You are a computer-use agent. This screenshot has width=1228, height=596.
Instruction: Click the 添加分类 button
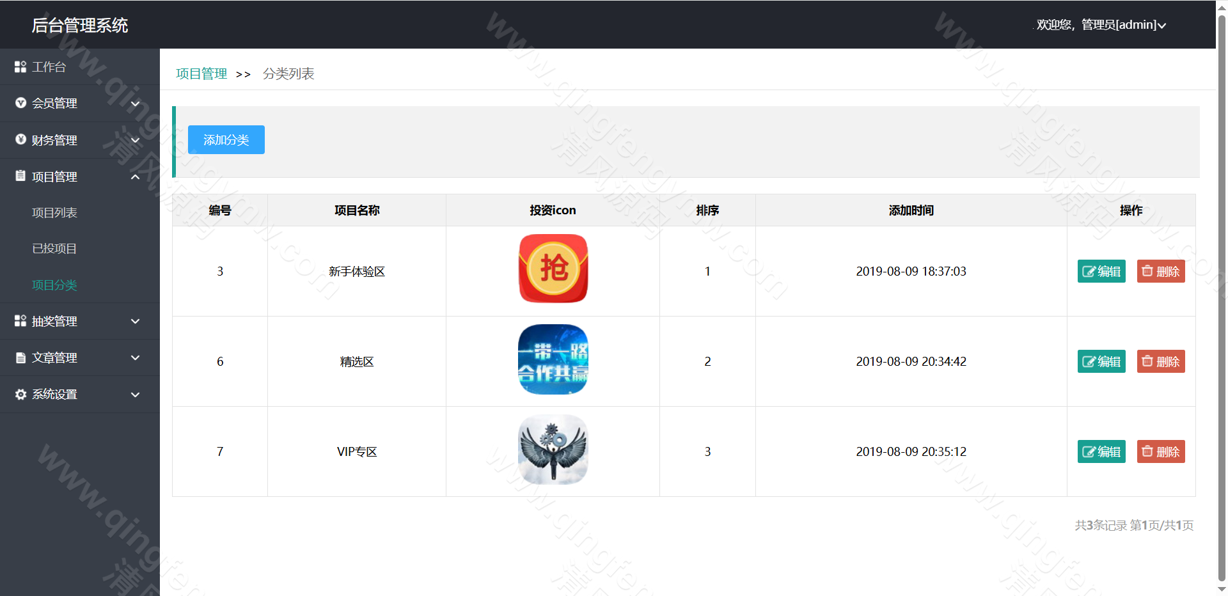click(x=226, y=139)
